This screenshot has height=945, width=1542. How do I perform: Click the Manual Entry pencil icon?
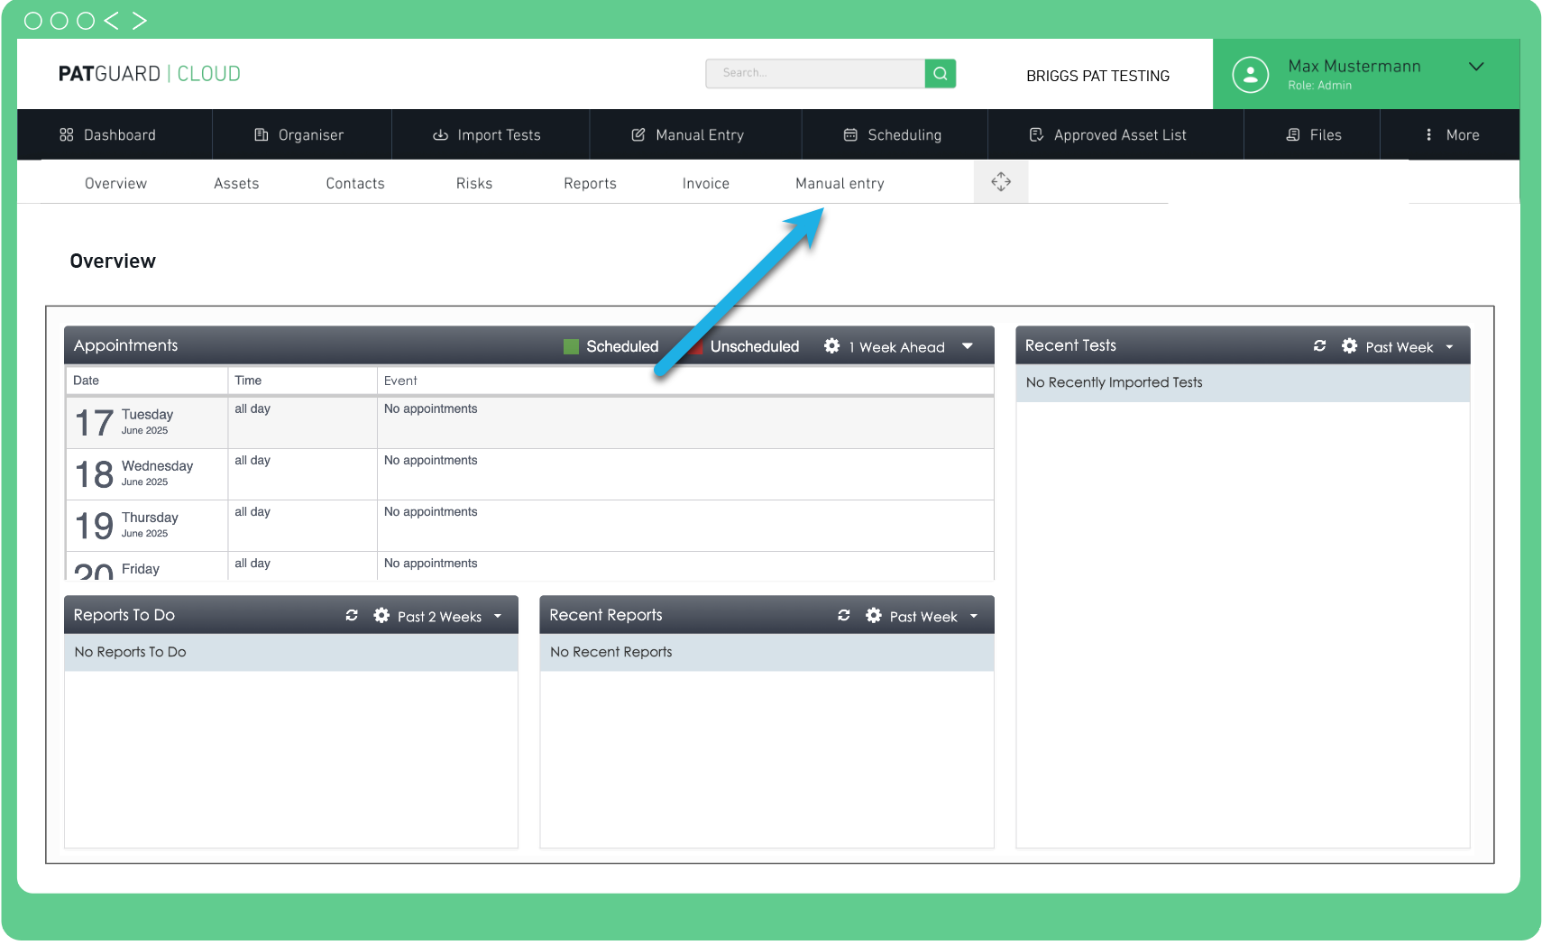(x=638, y=134)
